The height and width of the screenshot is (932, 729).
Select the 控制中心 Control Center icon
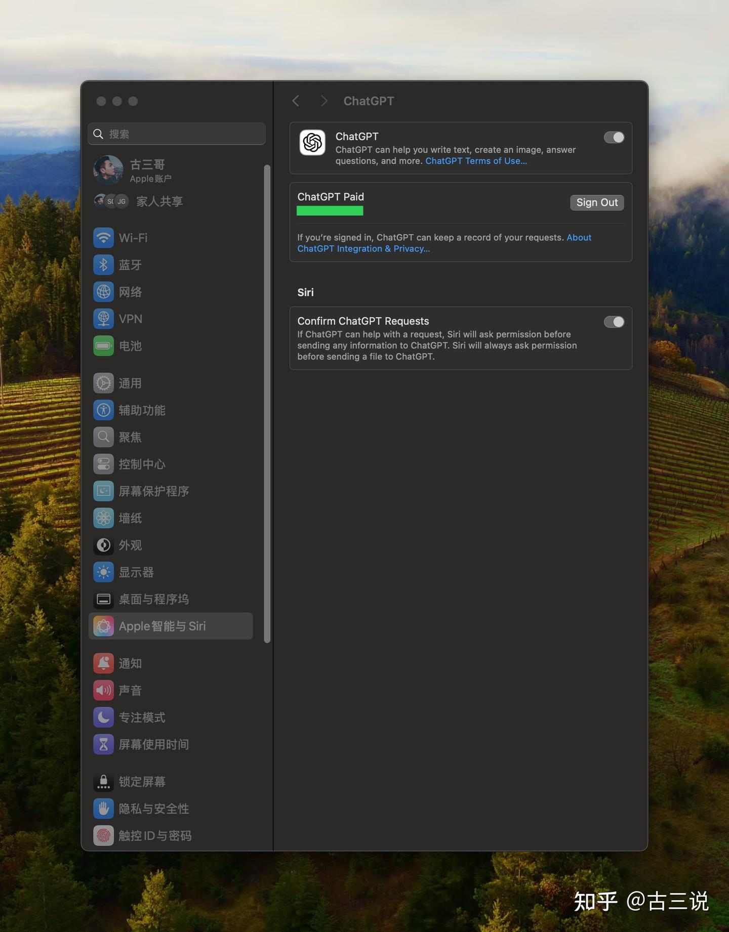point(103,464)
